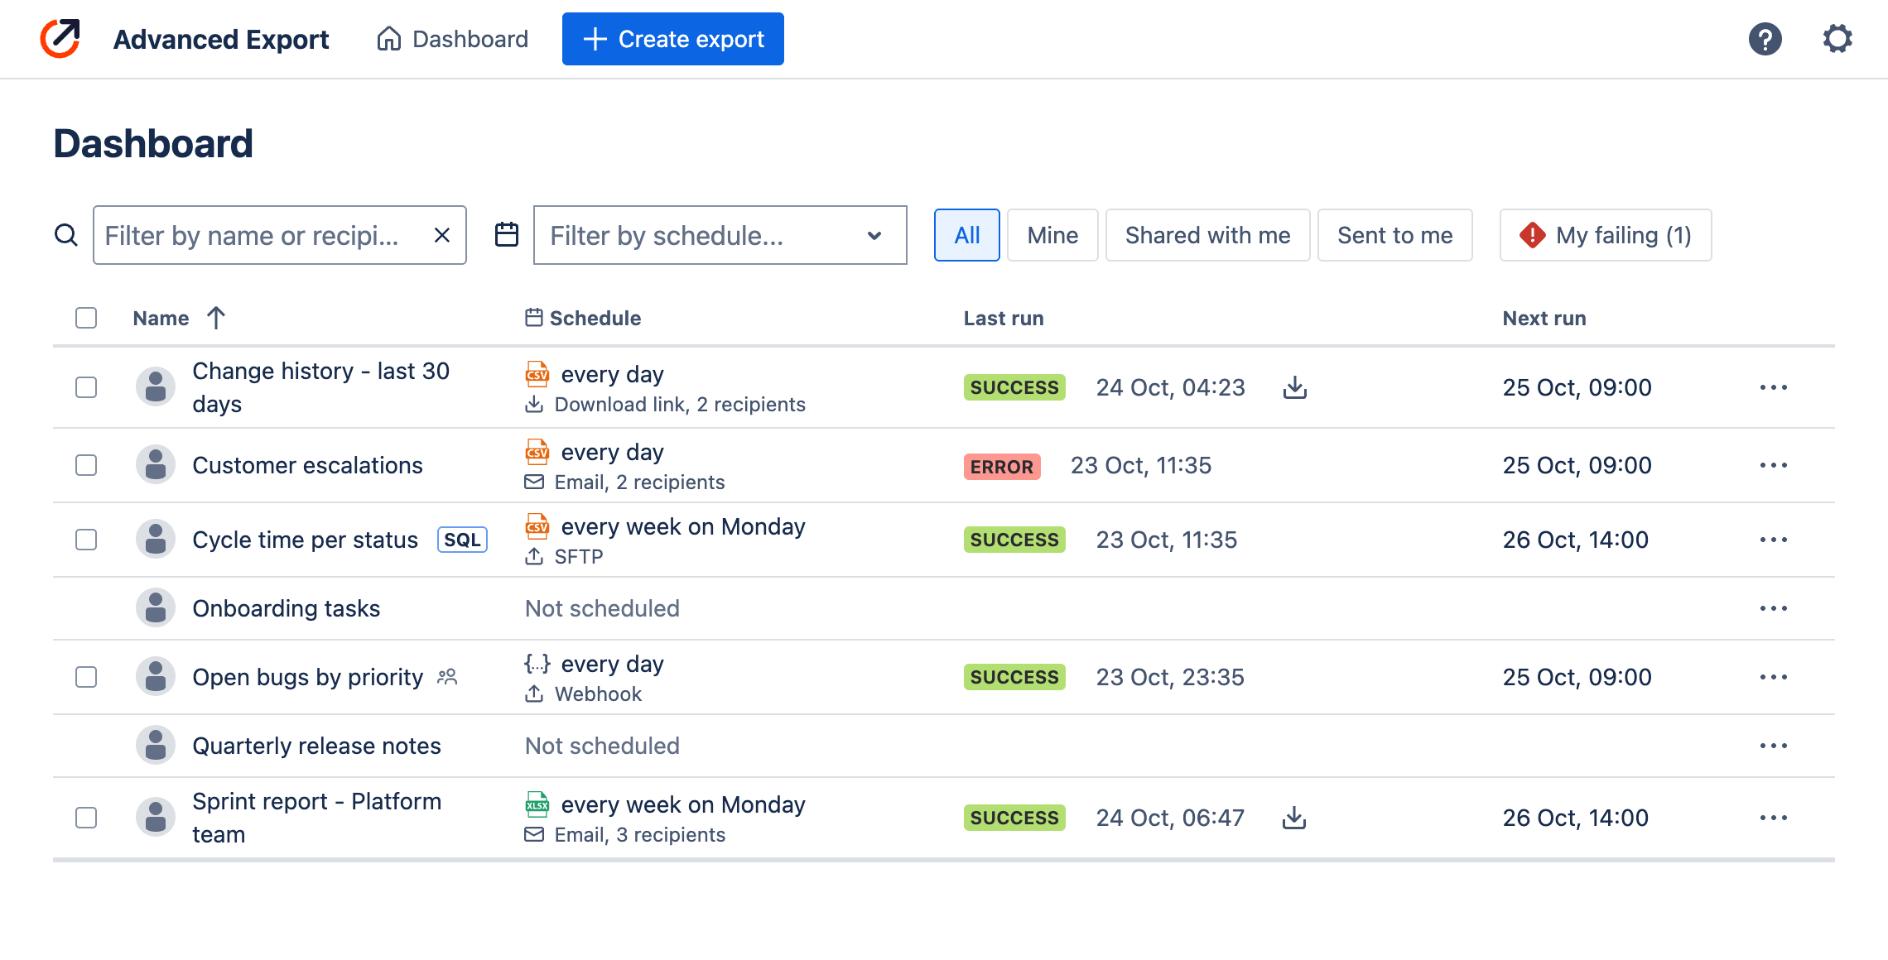Click the search magnifier icon

pyautogui.click(x=66, y=235)
